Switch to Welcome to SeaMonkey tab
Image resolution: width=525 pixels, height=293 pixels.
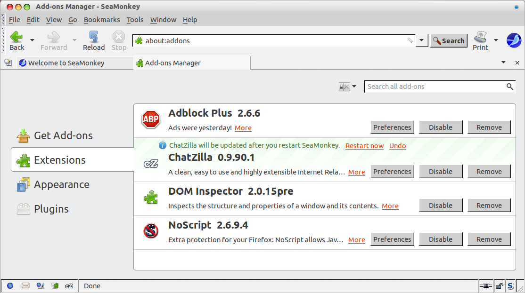click(x=75, y=63)
